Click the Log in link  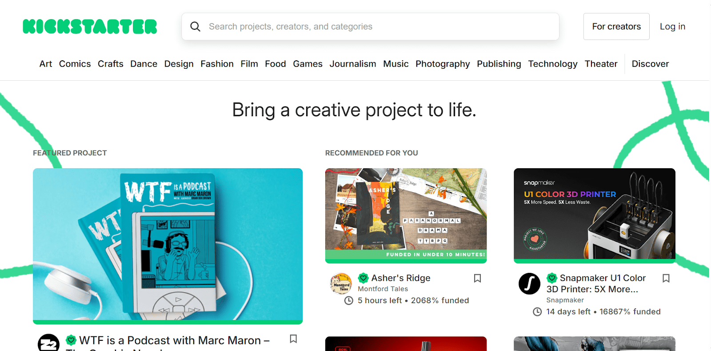[672, 27]
